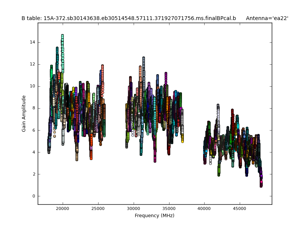Click the 0 y-axis tick label

pyautogui.click(x=34, y=196)
